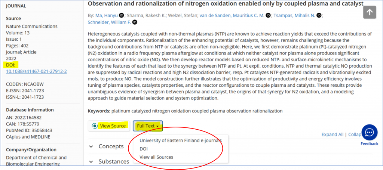The height and width of the screenshot is (170, 383).
Task: Select View all Sources menu entry
Action: 156,157
